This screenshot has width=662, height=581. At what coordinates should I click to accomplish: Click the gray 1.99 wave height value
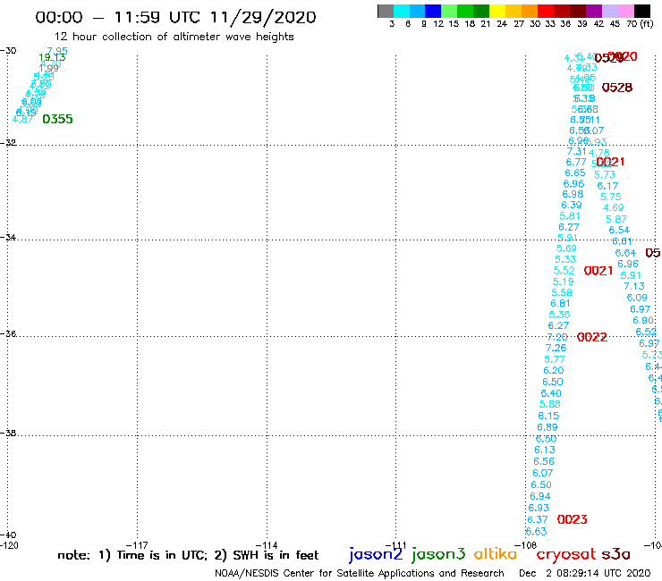[48, 68]
